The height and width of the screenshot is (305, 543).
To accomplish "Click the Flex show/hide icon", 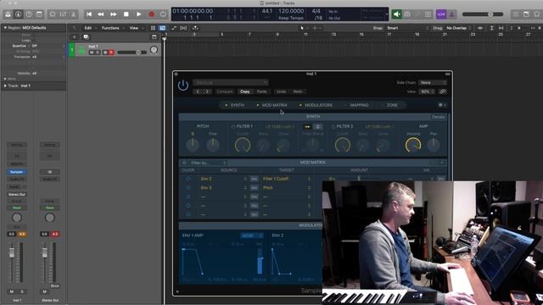I will (x=183, y=28).
